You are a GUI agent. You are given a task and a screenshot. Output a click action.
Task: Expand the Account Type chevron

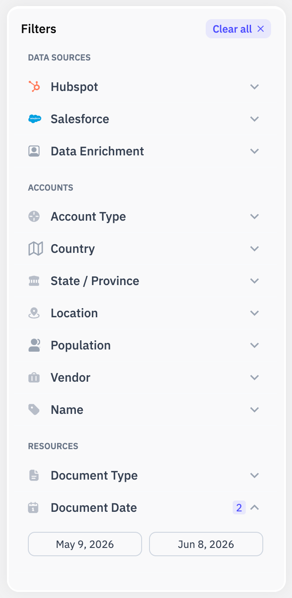[x=255, y=216]
